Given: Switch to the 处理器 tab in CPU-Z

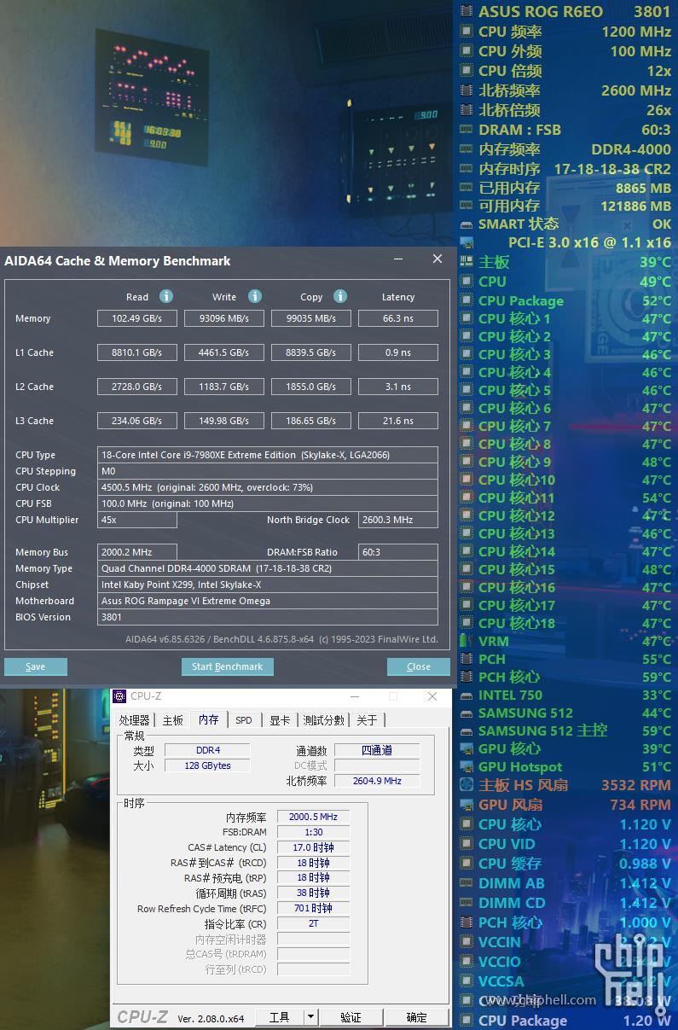Looking at the screenshot, I should 134,720.
